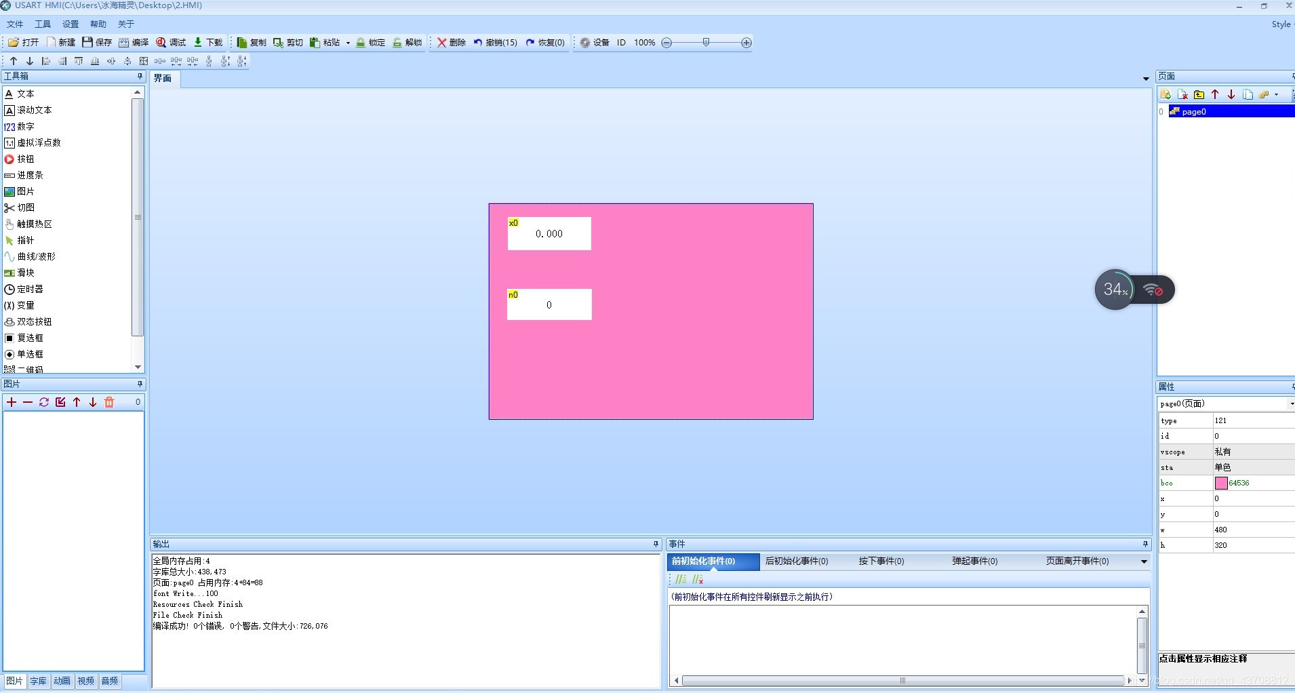
Task: Select the 切图 crop image component
Action: tap(19, 207)
